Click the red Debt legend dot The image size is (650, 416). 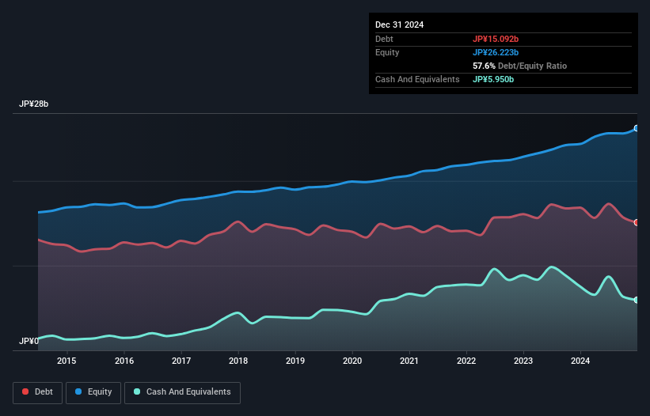tap(25, 391)
